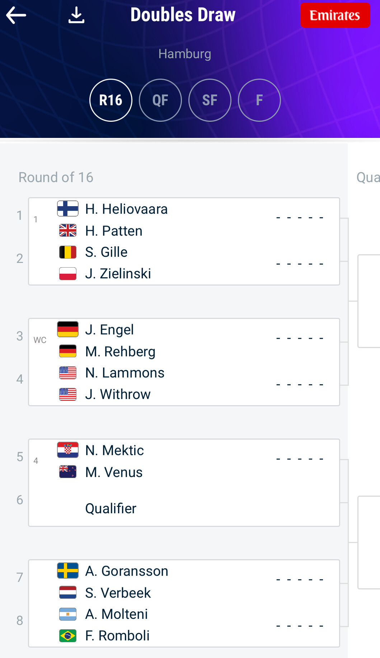Open player J. Engel
The image size is (380, 658).
[x=109, y=330]
